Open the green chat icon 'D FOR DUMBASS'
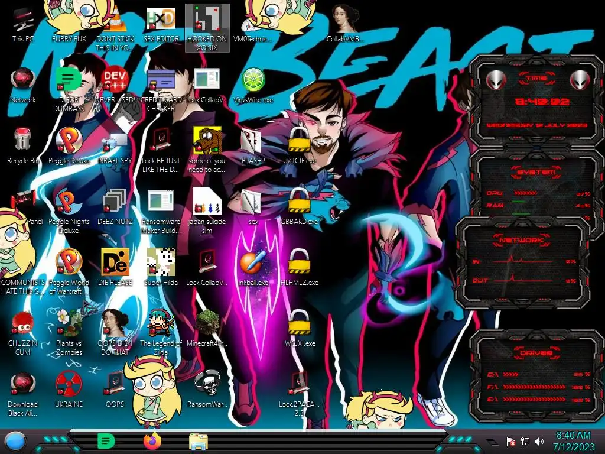605x454 pixels. [69, 90]
